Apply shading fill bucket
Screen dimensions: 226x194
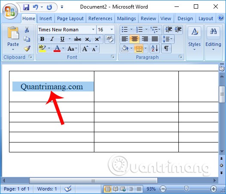click(125, 48)
